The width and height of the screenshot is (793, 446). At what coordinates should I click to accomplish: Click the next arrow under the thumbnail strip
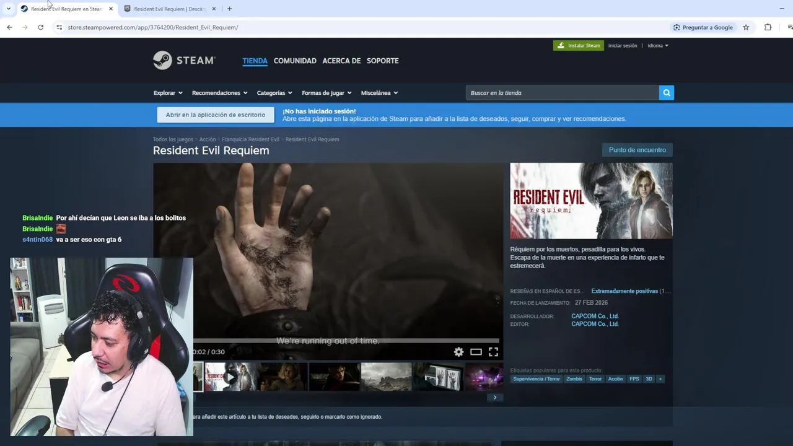click(x=495, y=397)
